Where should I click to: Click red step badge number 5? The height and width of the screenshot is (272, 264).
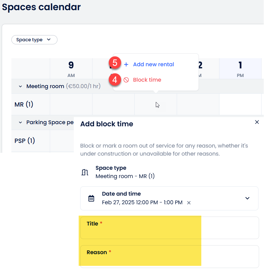[x=115, y=63]
